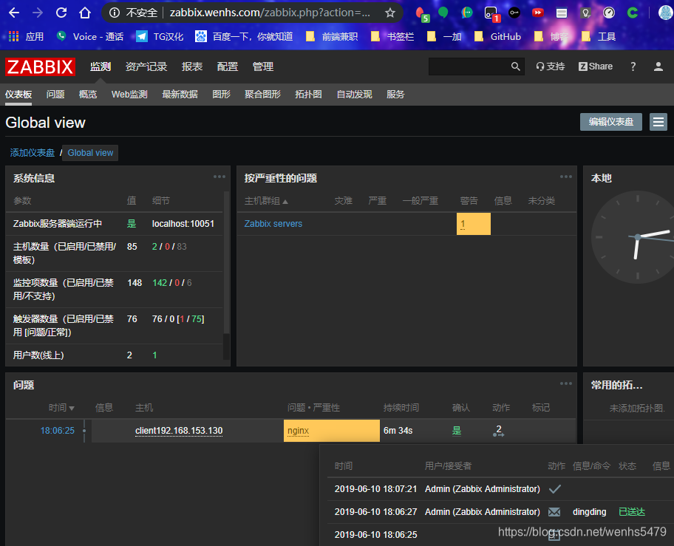The width and height of the screenshot is (674, 546).
Task: Open the 系统信息 widget options dots
Action: pos(219,177)
